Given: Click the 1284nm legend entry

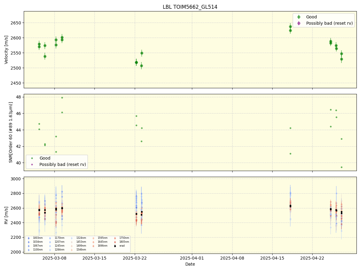Looking at the screenshot, I should (57, 250).
